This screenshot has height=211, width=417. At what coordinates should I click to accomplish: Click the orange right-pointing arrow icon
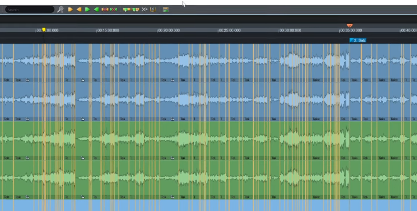pos(70,9)
